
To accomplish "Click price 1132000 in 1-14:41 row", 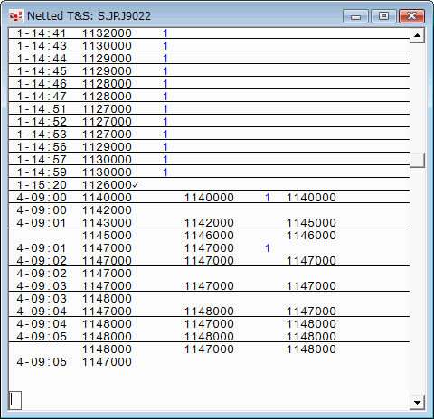I will (x=107, y=33).
